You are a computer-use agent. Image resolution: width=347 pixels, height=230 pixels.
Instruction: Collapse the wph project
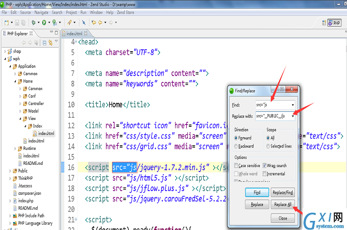pos(5,59)
